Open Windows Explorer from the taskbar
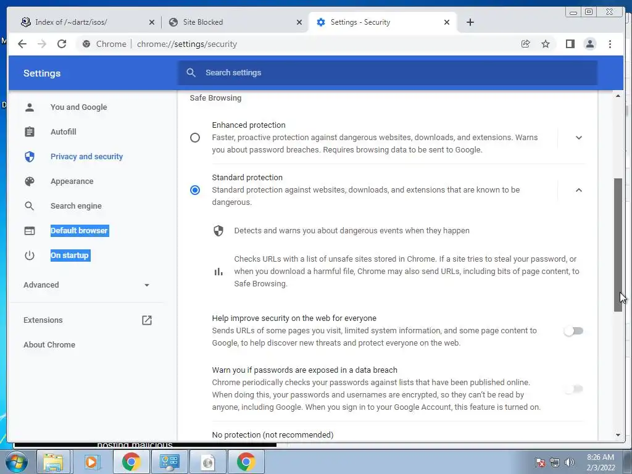Screen dimensions: 632x474 coord(53,462)
